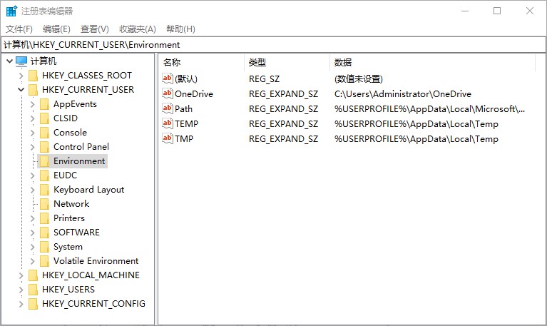Expand the HKEY_CURRENT_CONFIG node
The height and width of the screenshot is (326, 547).
point(21,304)
